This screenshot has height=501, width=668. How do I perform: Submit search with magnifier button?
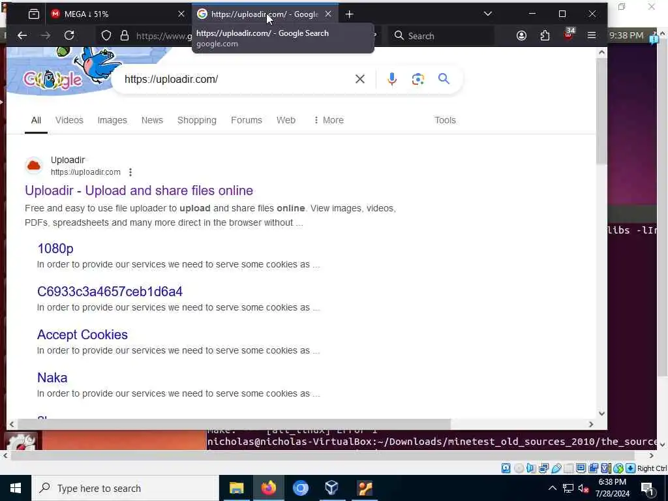tap(444, 79)
